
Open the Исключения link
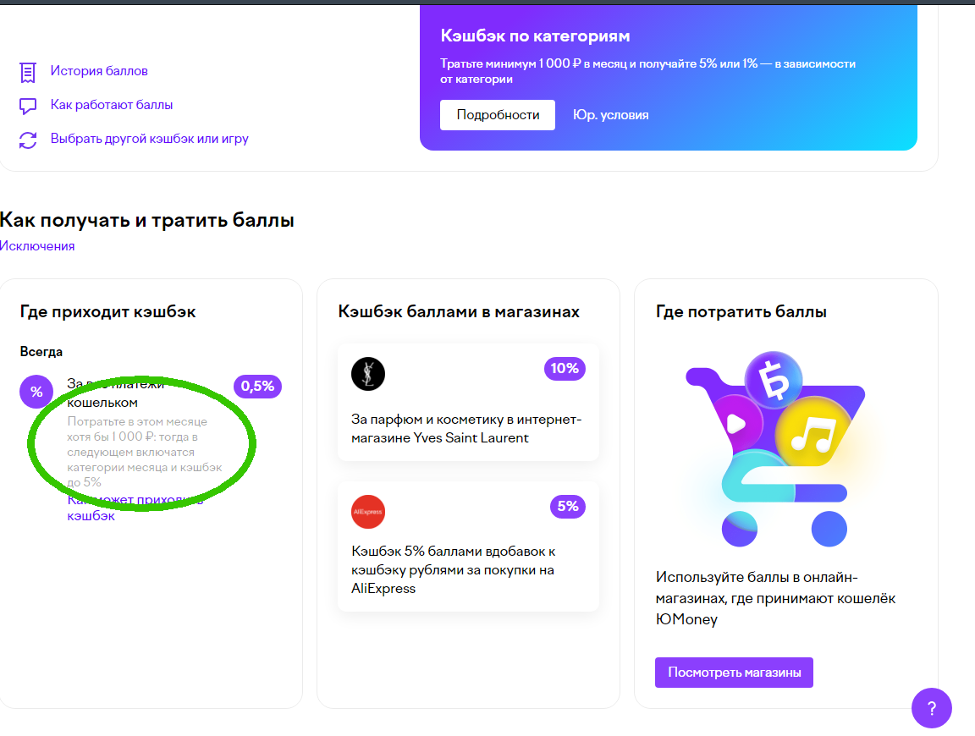(37, 246)
